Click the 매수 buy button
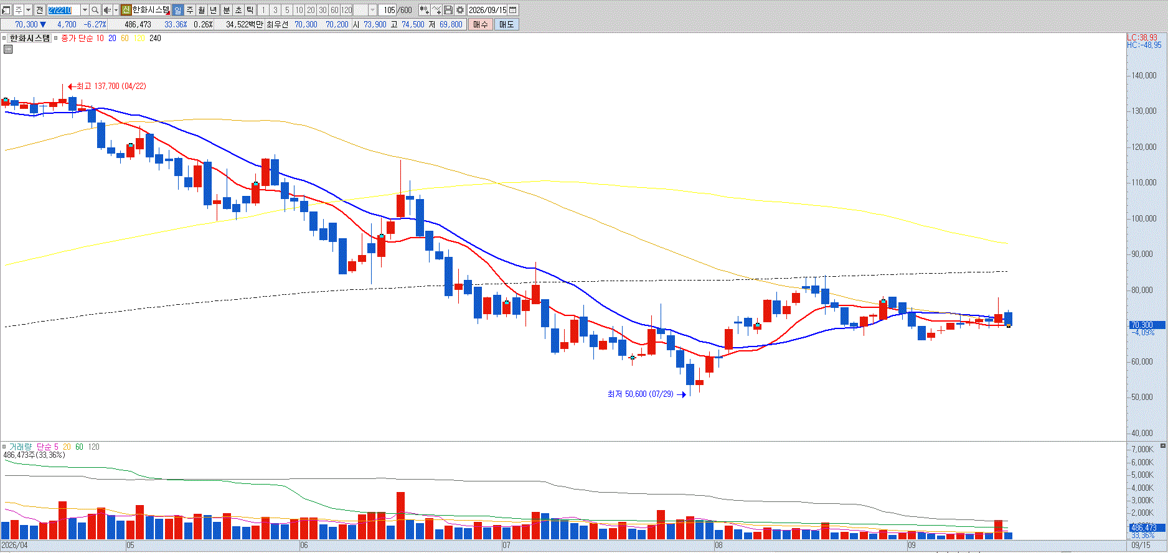This screenshot has width=1168, height=553. pyautogui.click(x=480, y=24)
